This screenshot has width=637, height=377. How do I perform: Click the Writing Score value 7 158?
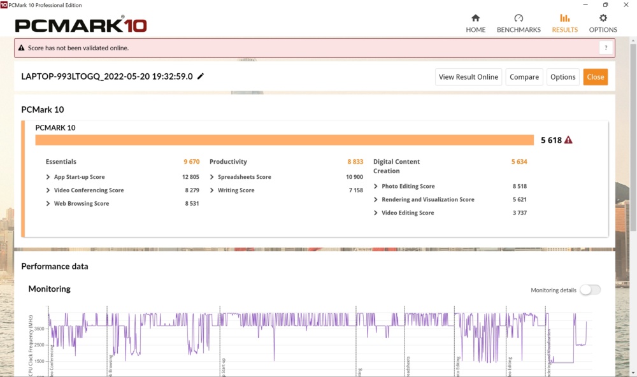356,190
